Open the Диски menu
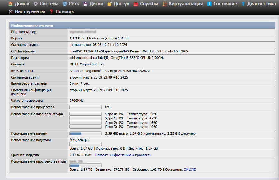 click(96, 4)
